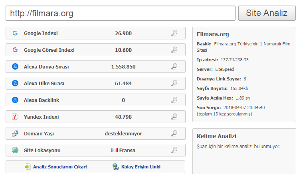Click the globe link icon beside Kolay Erişim Linki

point(115,166)
